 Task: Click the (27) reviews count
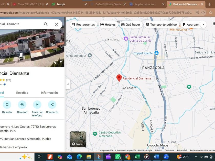pyautogui.click(x=8, y=80)
